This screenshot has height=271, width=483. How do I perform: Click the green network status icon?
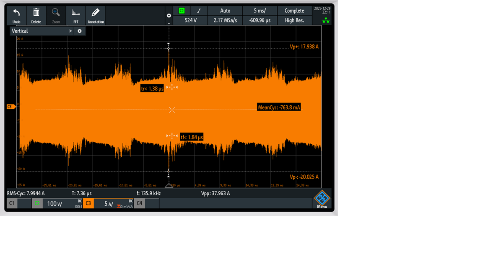326,20
